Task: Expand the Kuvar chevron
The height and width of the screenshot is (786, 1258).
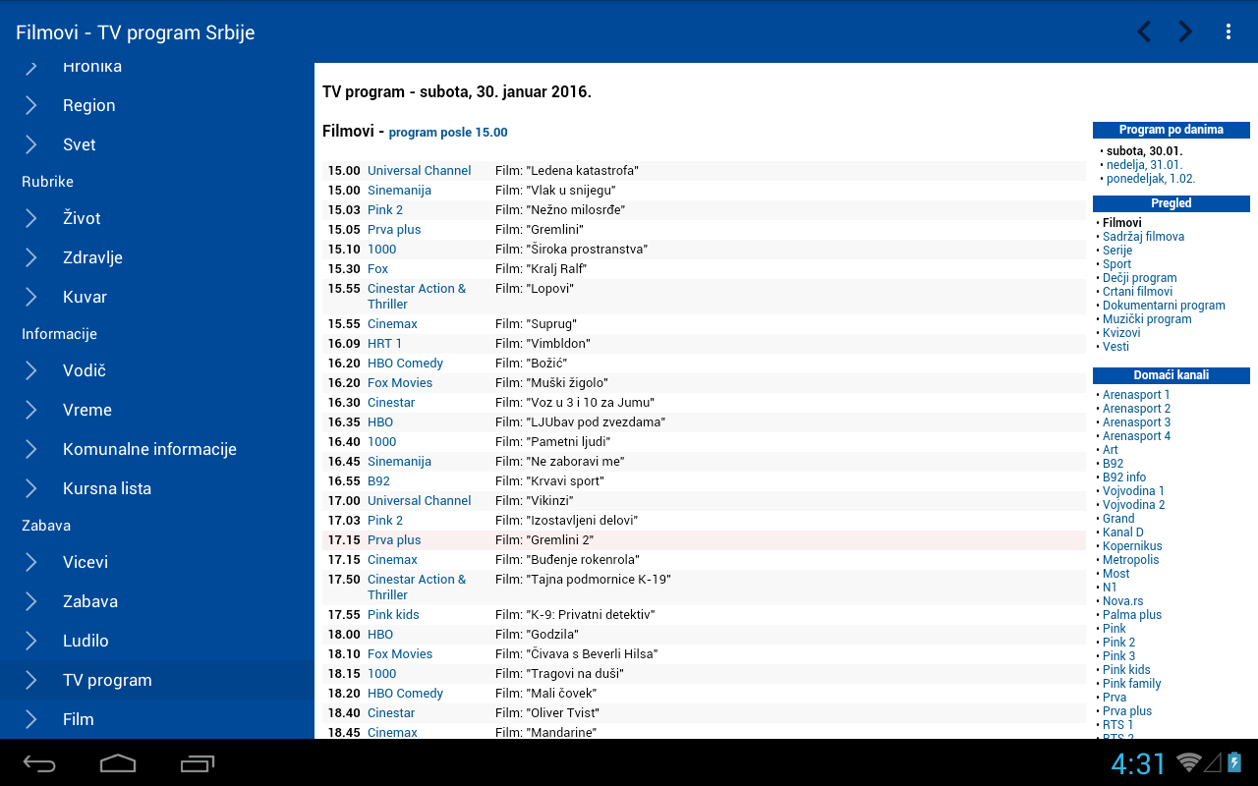Action: (x=31, y=297)
